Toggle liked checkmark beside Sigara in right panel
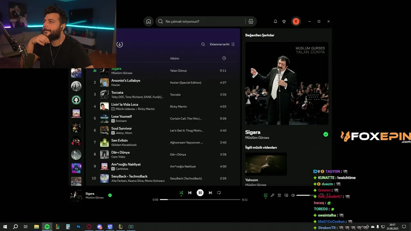This screenshot has height=231, width=411. point(326,134)
